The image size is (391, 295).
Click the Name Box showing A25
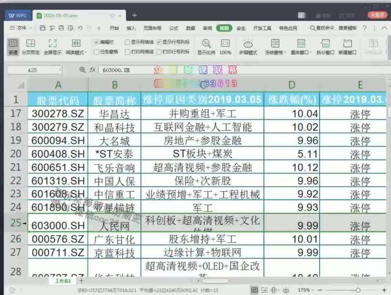(x=35, y=70)
